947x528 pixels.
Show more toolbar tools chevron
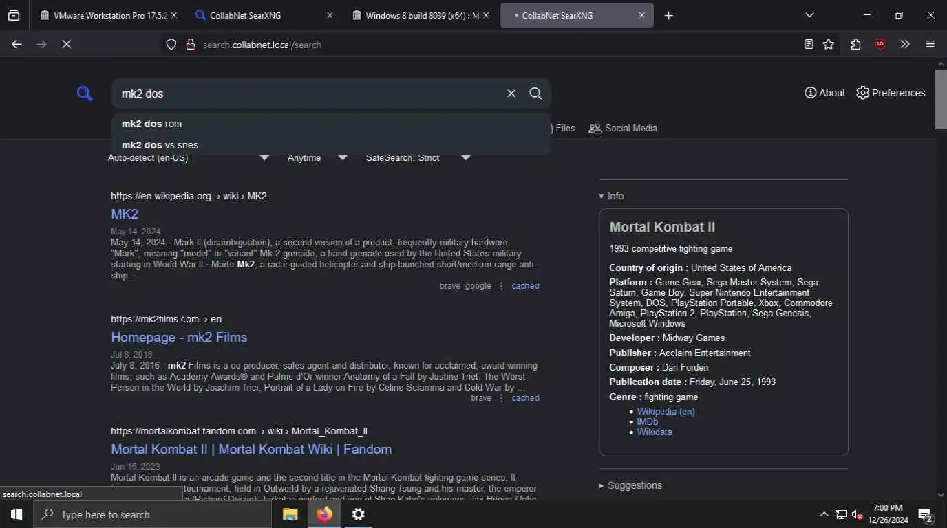point(905,44)
